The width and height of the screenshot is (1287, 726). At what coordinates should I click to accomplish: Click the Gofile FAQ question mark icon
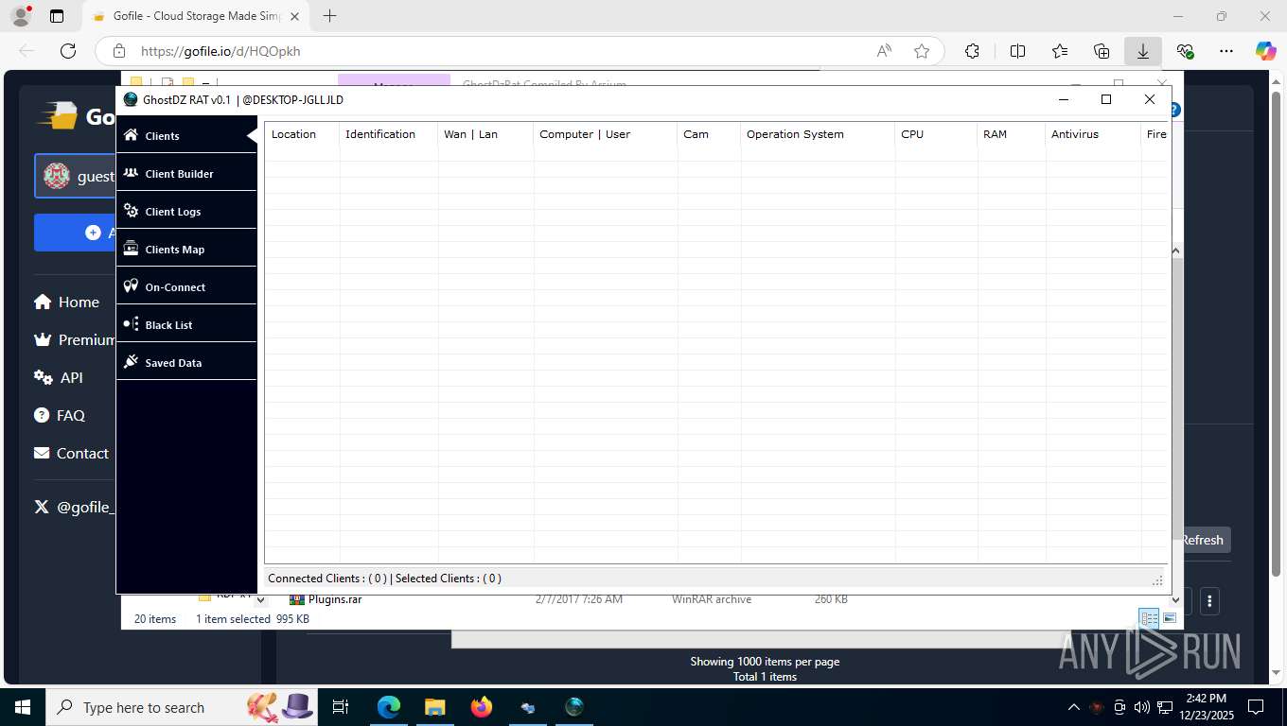click(42, 415)
